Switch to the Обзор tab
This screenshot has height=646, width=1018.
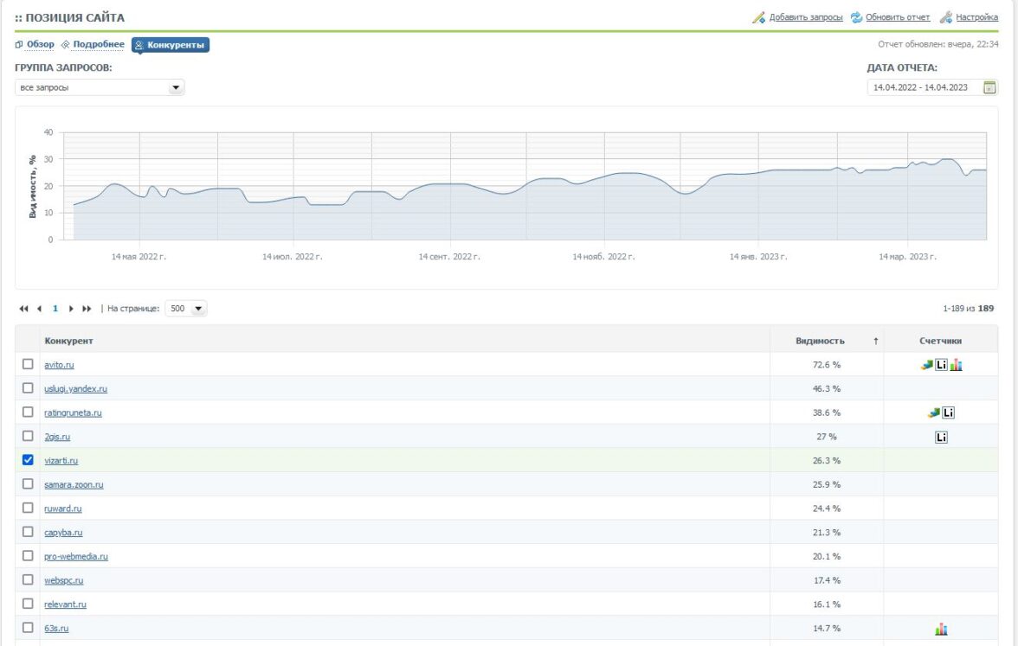40,44
